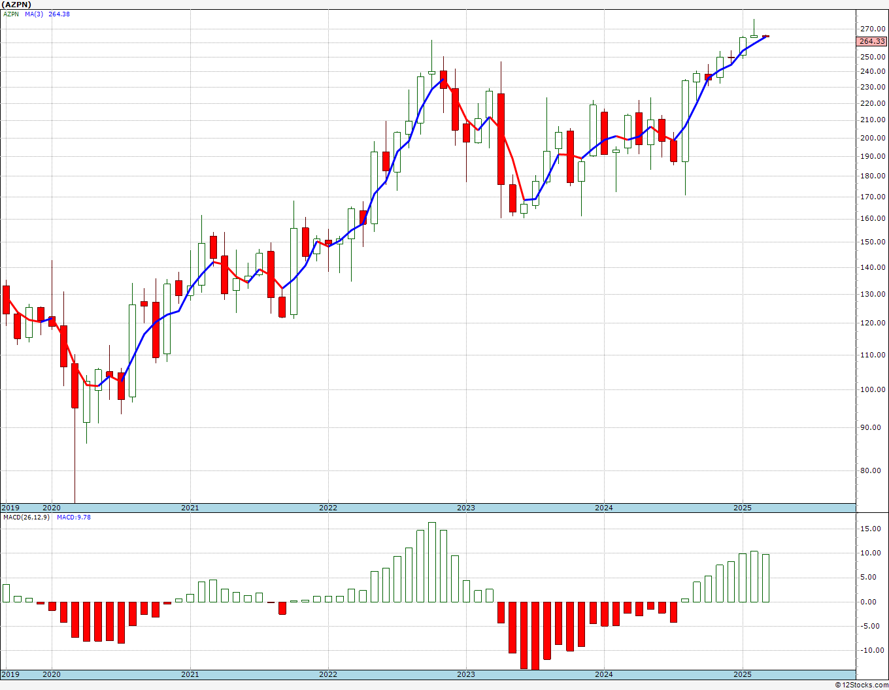Click the MA(3) indicator label
The width and height of the screenshot is (889, 690).
click(x=35, y=14)
